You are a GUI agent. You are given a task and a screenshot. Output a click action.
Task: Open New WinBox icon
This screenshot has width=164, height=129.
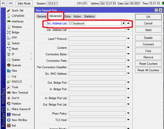point(9,120)
